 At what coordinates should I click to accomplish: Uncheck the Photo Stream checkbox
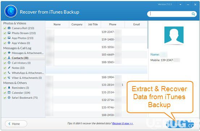pos(5,33)
